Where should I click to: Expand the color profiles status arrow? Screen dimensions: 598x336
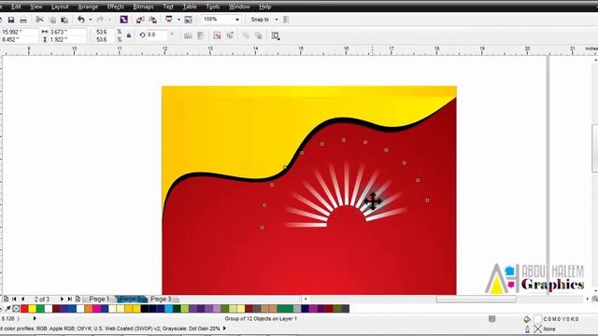(x=224, y=328)
